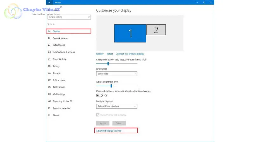Select the Battery icon in sidebar
Screen dimensions: 260x142
[49, 66]
